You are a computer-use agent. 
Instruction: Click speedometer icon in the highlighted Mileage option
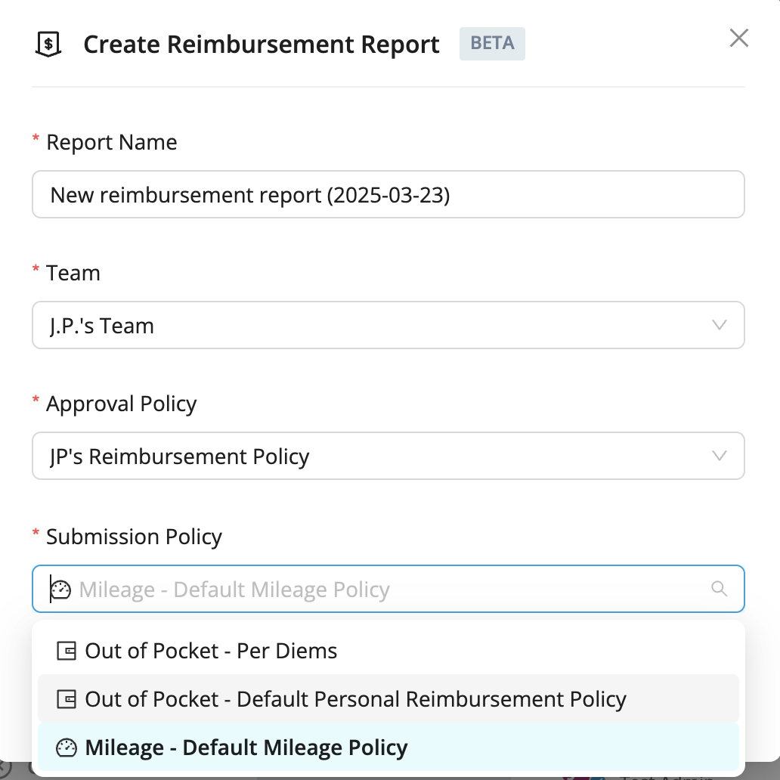[x=67, y=747]
